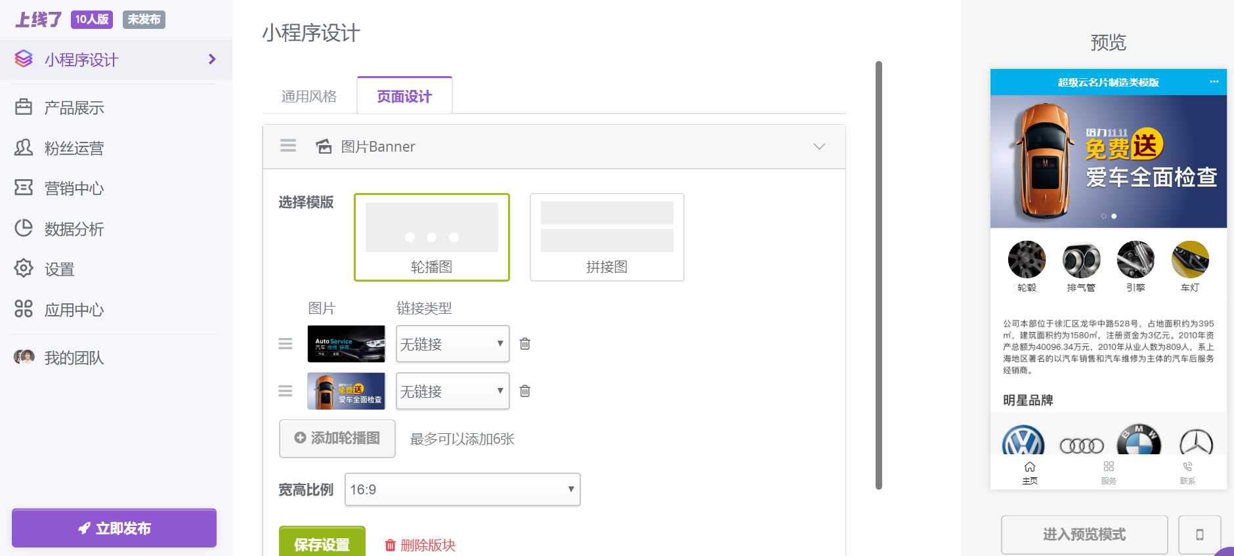Click the 车灯 category icon in preview
Viewport: 1234px width, 556px height.
pyautogui.click(x=1190, y=259)
